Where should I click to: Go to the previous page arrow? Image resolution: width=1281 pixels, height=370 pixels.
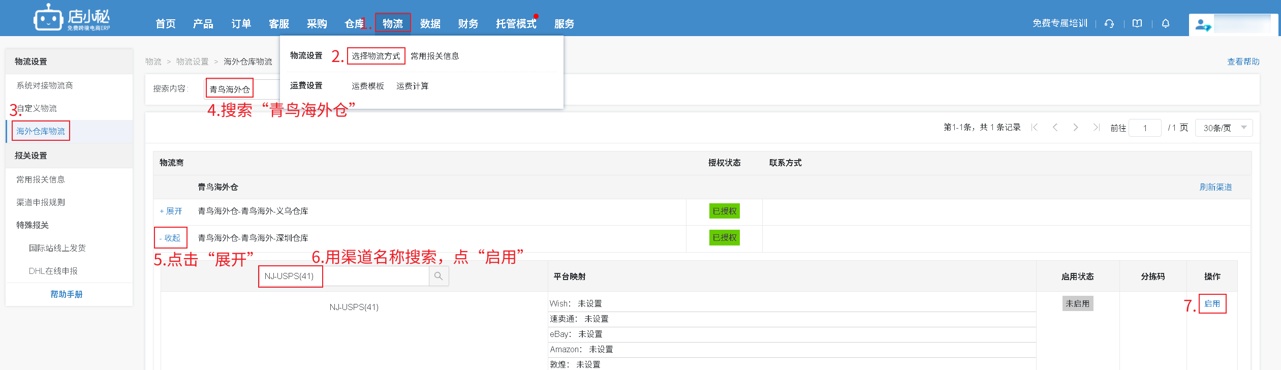(x=1055, y=128)
